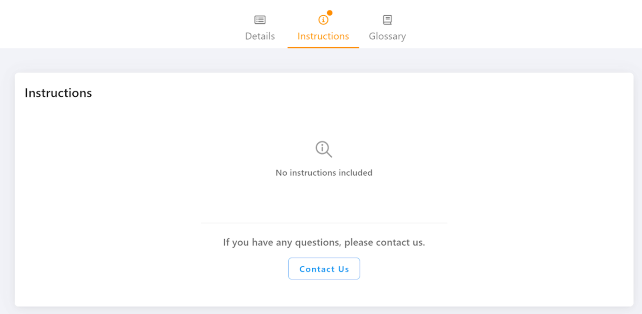The height and width of the screenshot is (314, 642).
Task: Open the Glossary tab
Action: 387,36
